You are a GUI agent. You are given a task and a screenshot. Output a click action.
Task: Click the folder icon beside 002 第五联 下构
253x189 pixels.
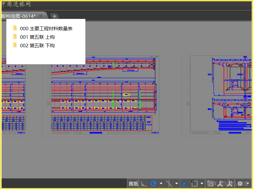click(x=15, y=45)
